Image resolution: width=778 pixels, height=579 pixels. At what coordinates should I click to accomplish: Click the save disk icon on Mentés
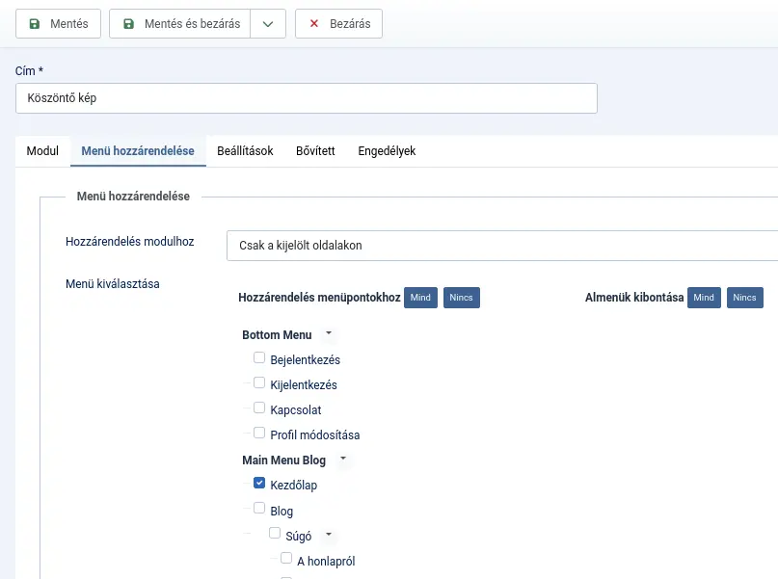tap(34, 24)
